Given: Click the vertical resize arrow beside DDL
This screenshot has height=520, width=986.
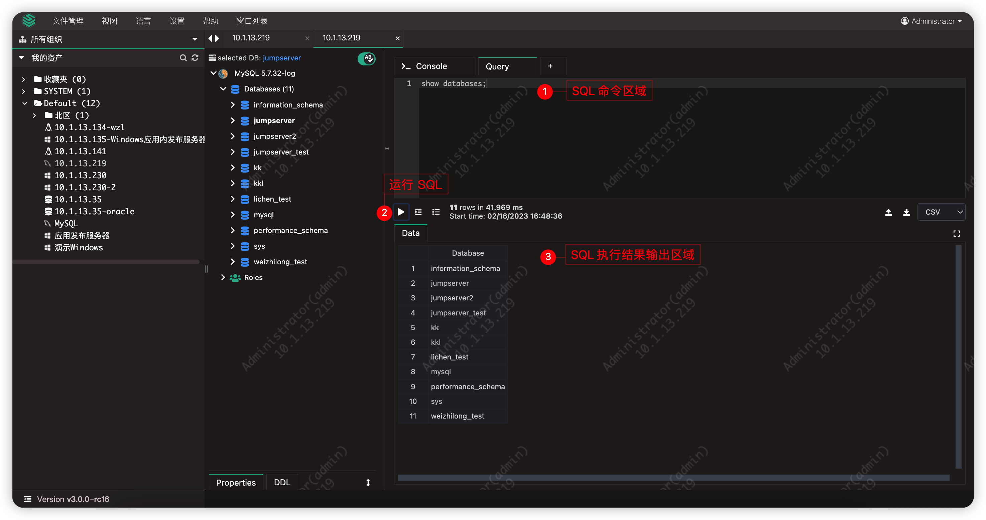Looking at the screenshot, I should [368, 483].
